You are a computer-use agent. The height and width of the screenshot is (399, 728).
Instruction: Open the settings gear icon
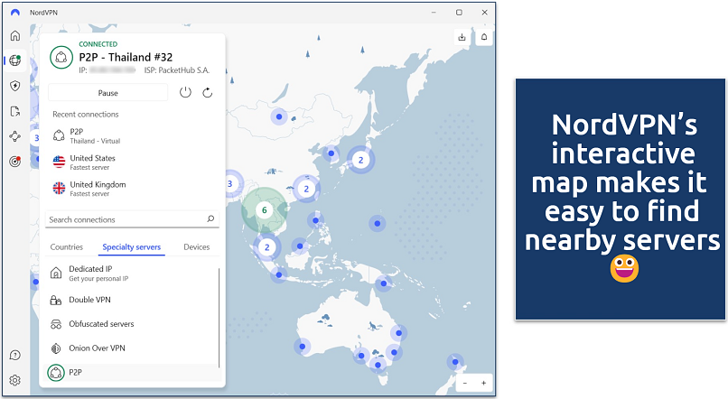14,380
